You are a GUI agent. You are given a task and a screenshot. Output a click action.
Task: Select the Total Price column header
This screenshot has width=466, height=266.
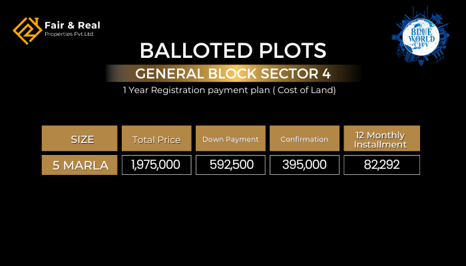156,139
